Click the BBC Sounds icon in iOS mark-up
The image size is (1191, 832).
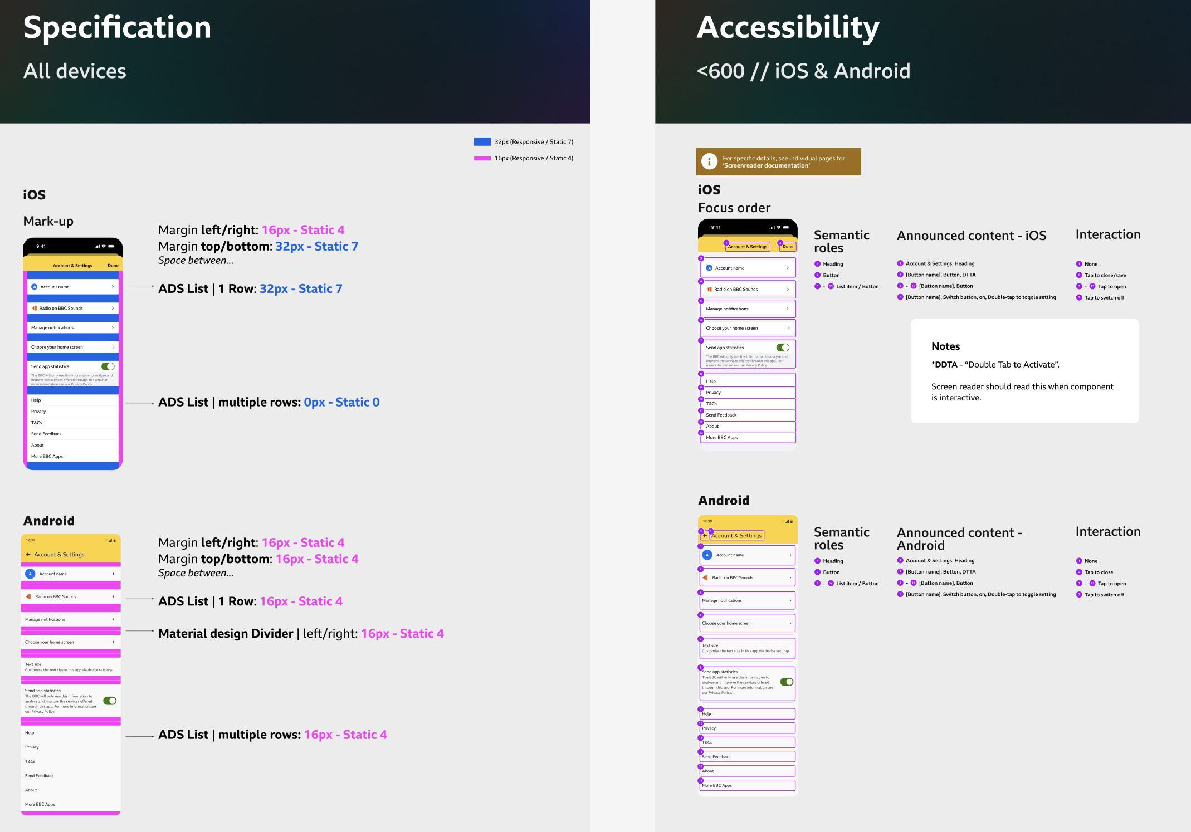click(x=34, y=308)
